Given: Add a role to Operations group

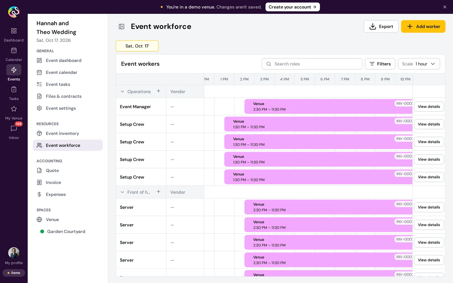Looking at the screenshot, I should (x=159, y=91).
